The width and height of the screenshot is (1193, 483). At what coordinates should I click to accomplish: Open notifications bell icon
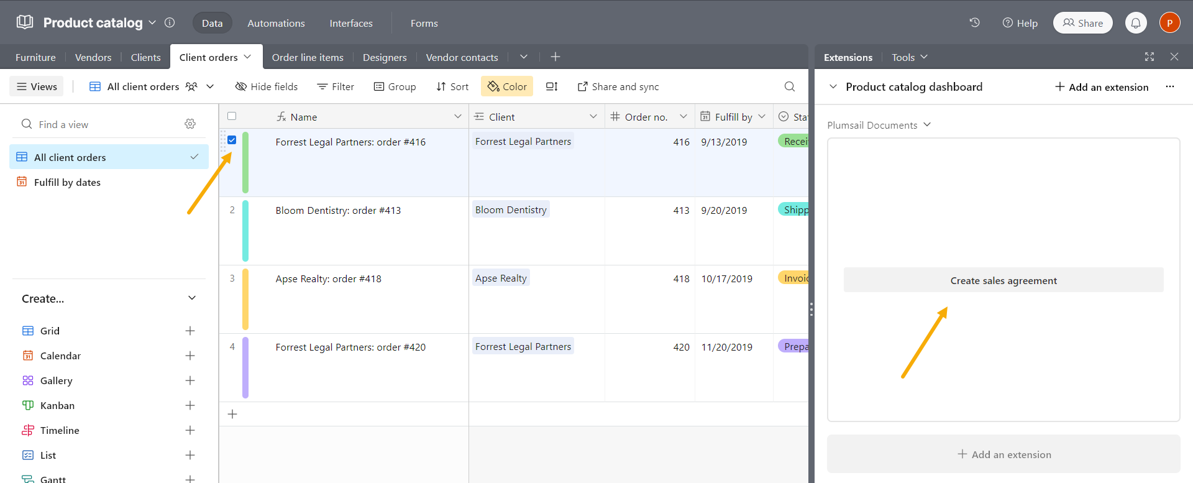pos(1136,23)
